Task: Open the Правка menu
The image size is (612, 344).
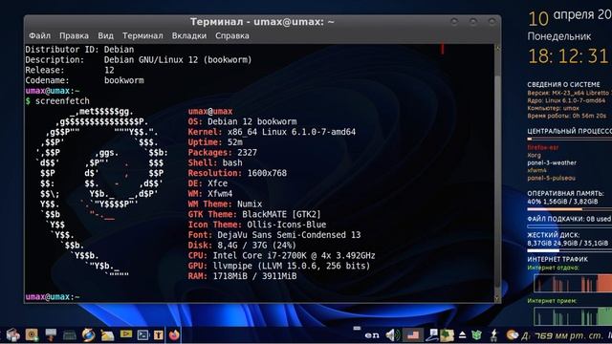Action: [74, 36]
